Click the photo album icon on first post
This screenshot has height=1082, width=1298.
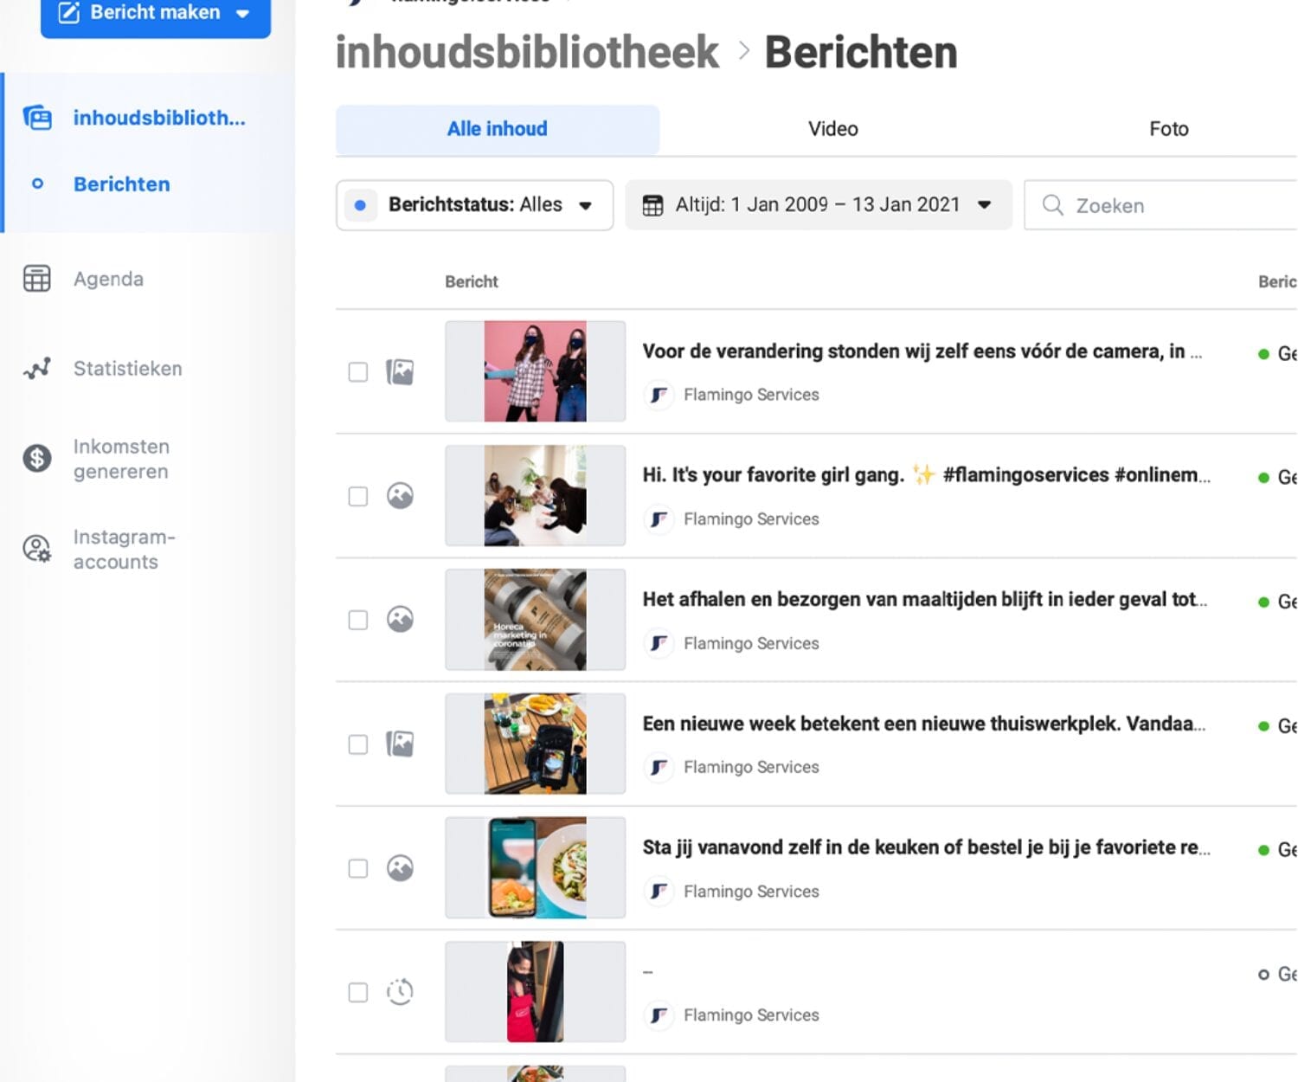tap(400, 372)
